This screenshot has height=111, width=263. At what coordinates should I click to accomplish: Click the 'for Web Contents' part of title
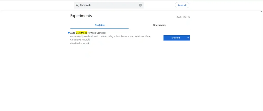[97, 33]
